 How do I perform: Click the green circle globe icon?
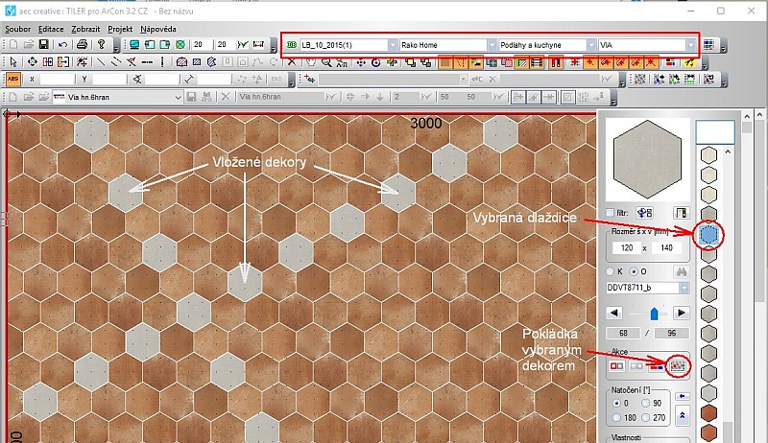tap(180, 44)
